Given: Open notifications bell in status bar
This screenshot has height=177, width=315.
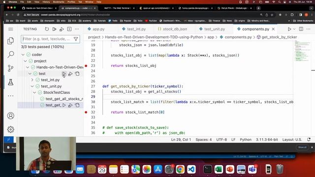Looking at the screenshot, I should [309, 140].
